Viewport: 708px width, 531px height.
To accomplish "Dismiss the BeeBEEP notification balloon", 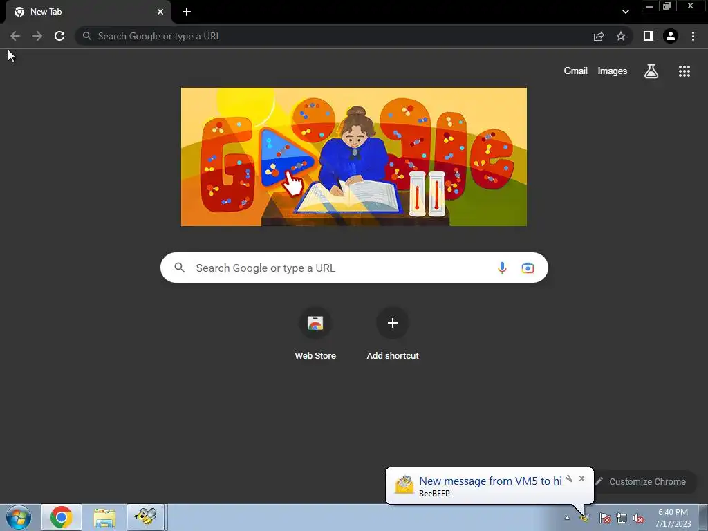I will [x=581, y=478].
